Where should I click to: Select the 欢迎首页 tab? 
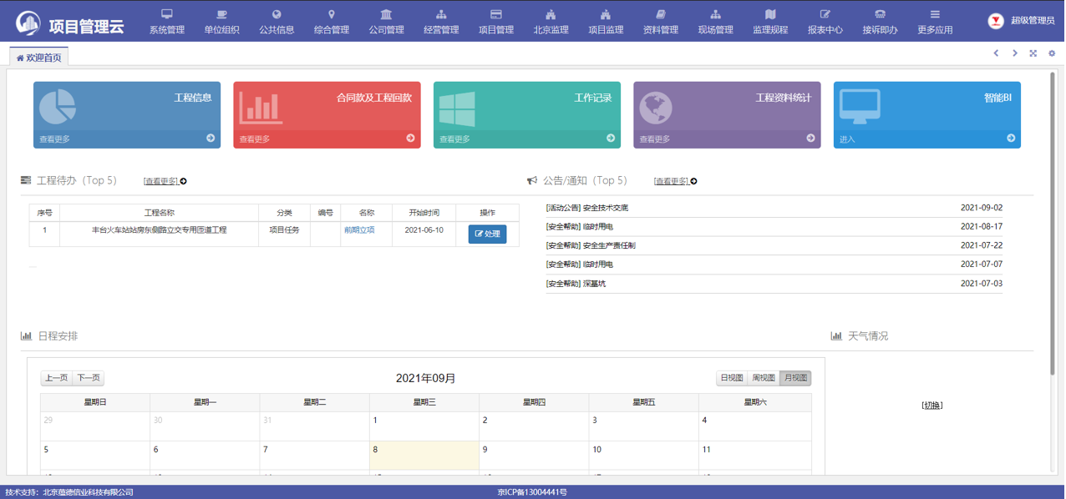click(39, 58)
